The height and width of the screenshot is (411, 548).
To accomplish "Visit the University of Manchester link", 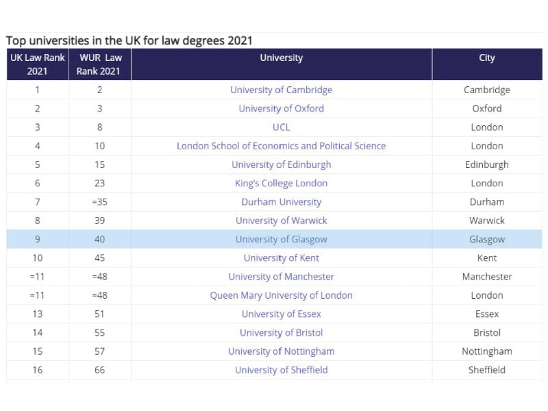I will [x=281, y=277].
